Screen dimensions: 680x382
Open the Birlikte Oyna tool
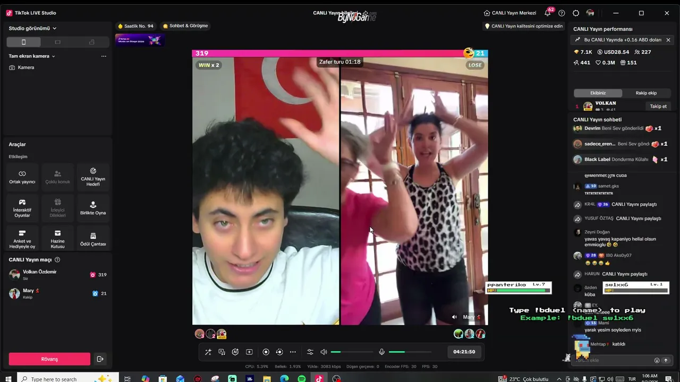coord(93,208)
